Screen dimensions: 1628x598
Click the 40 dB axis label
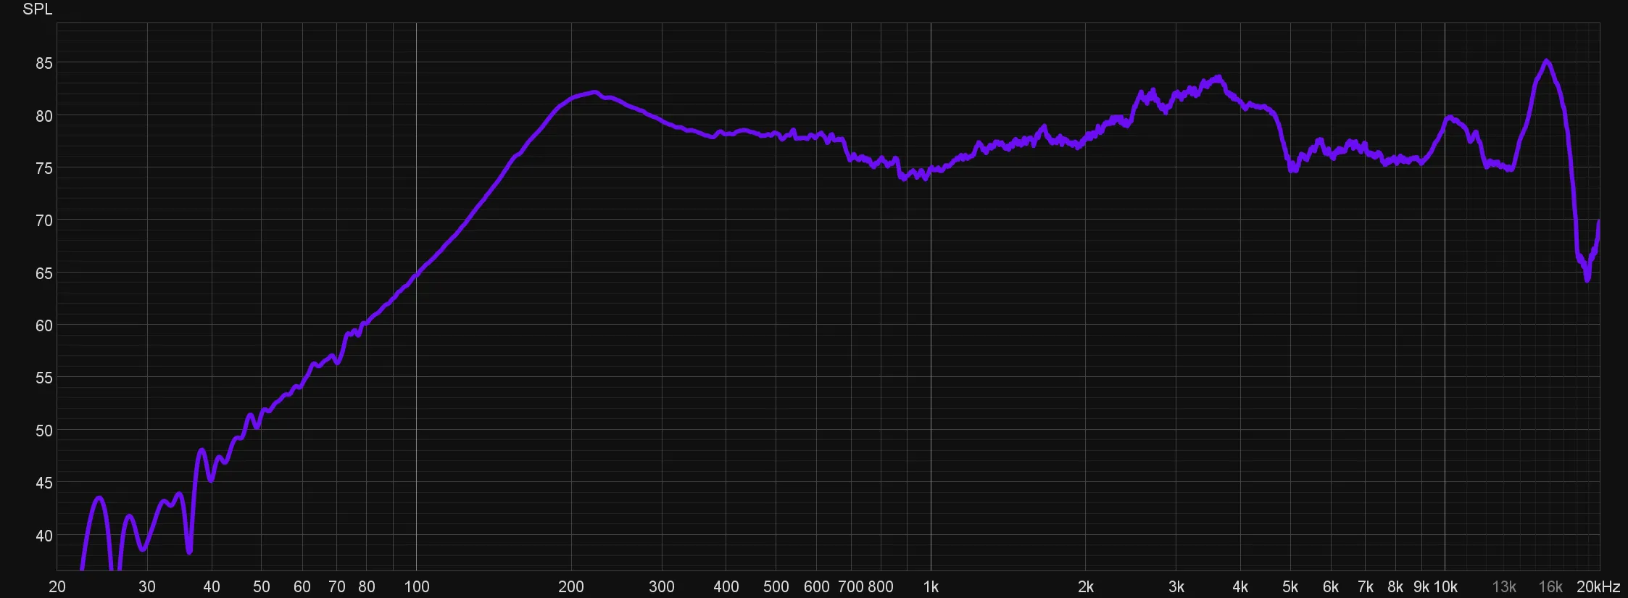(44, 536)
